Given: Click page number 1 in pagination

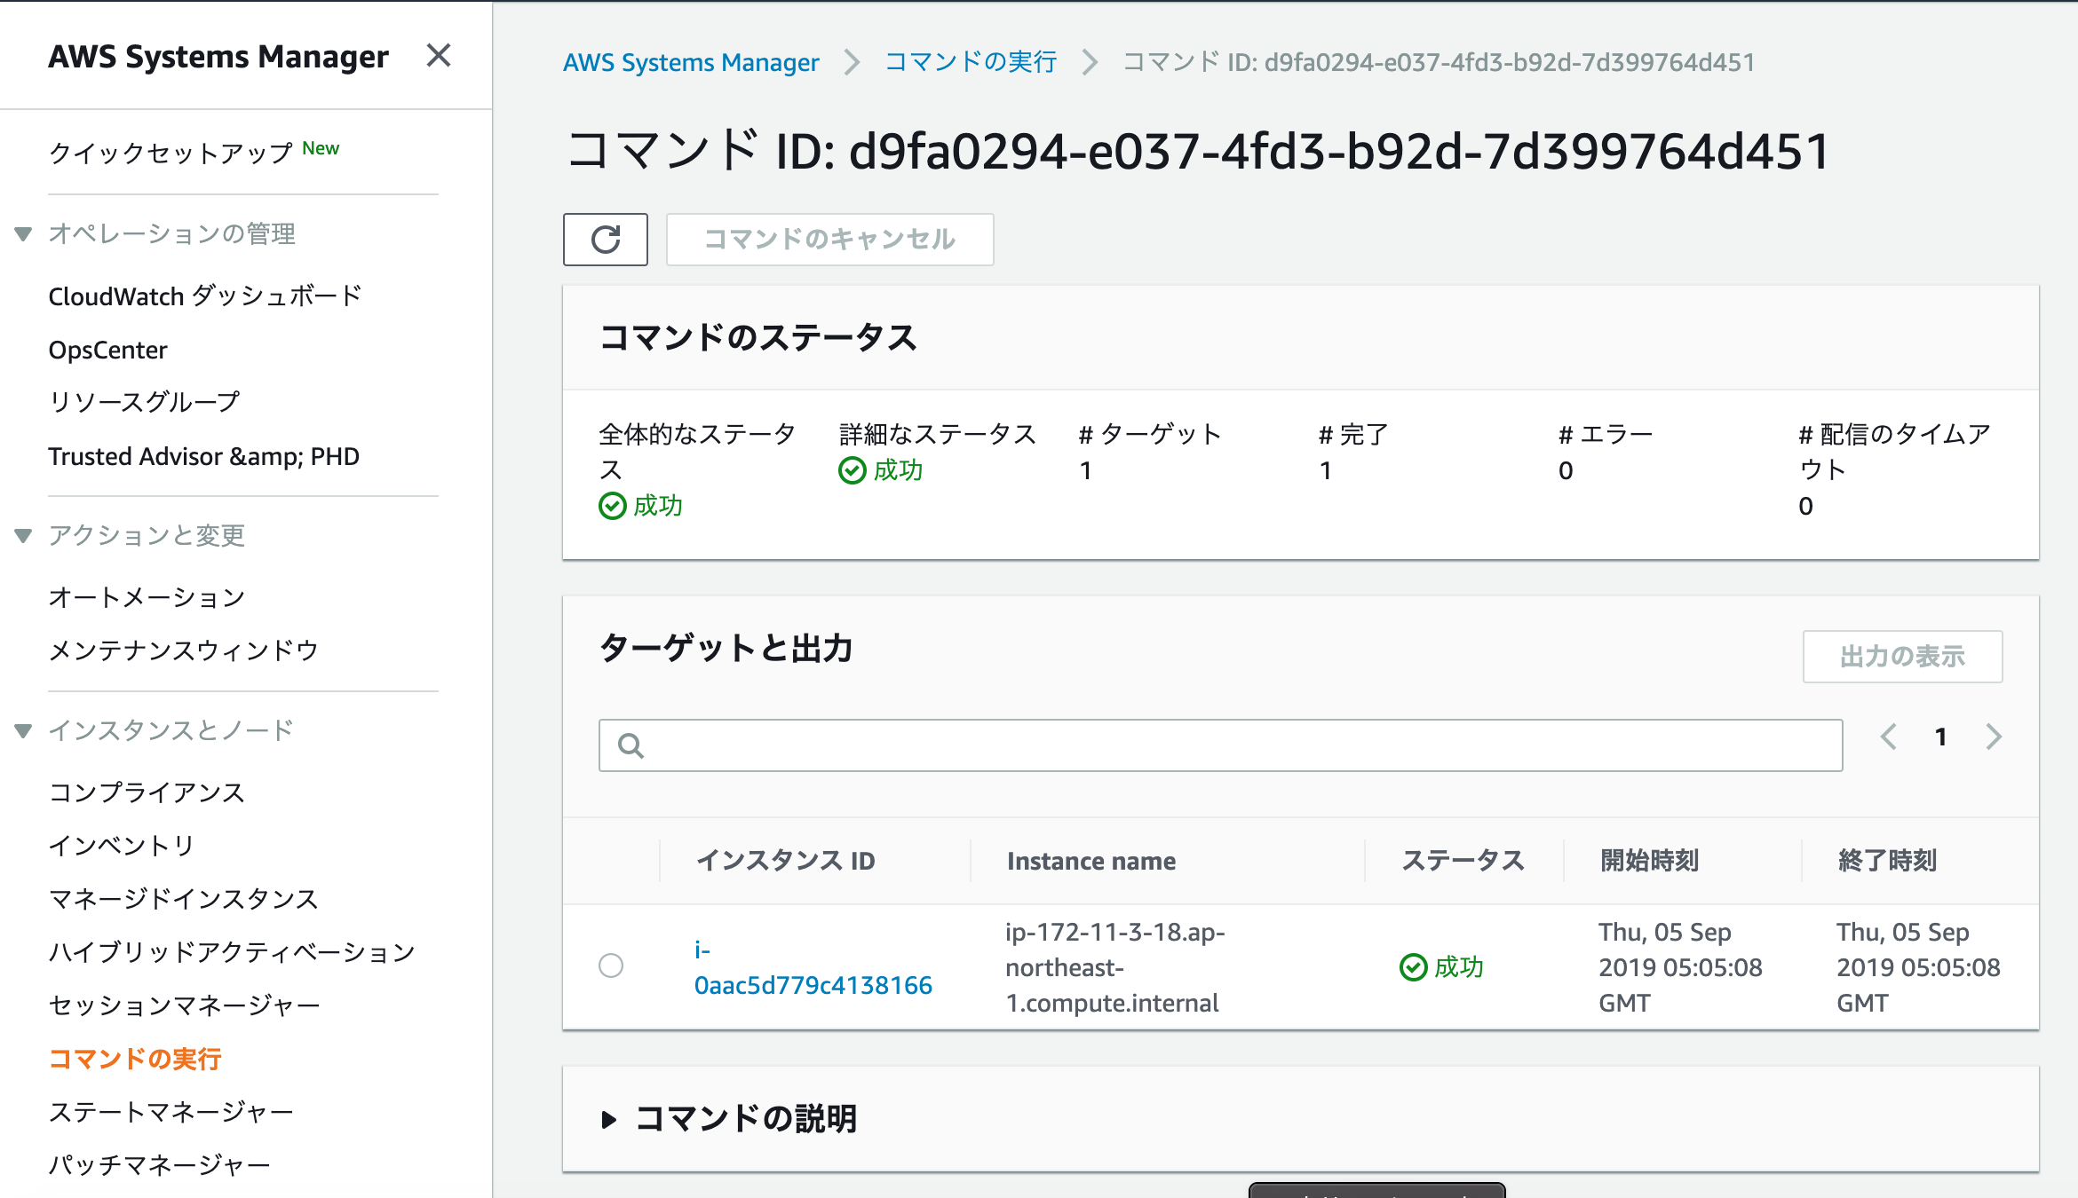Looking at the screenshot, I should click(x=1941, y=737).
